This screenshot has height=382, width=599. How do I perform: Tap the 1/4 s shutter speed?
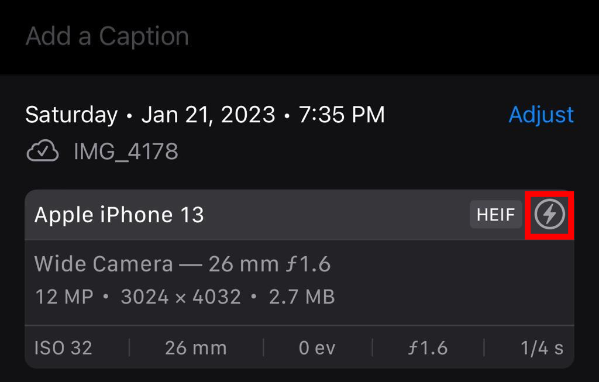click(x=542, y=348)
